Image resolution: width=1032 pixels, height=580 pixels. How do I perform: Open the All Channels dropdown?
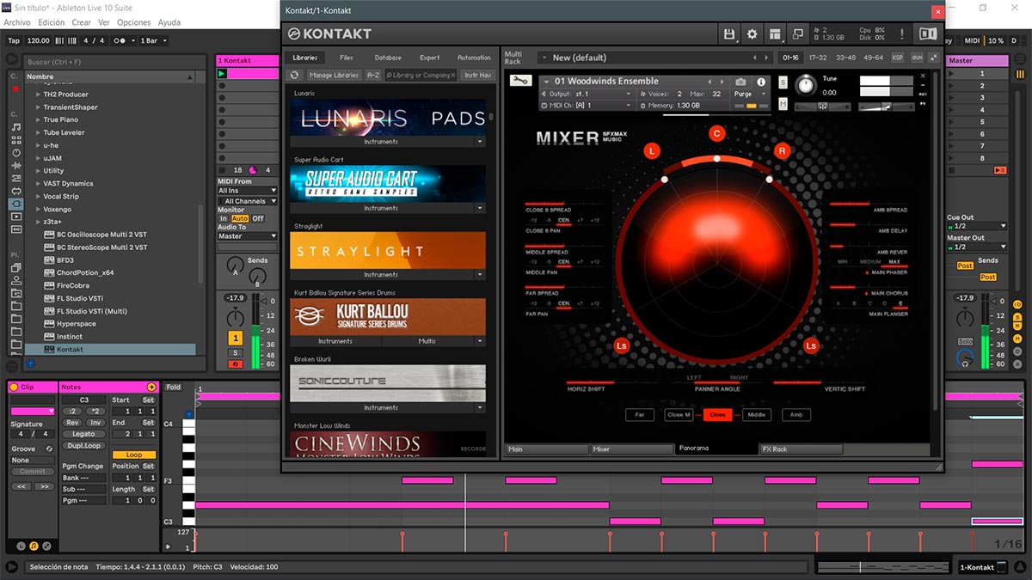[x=248, y=201]
